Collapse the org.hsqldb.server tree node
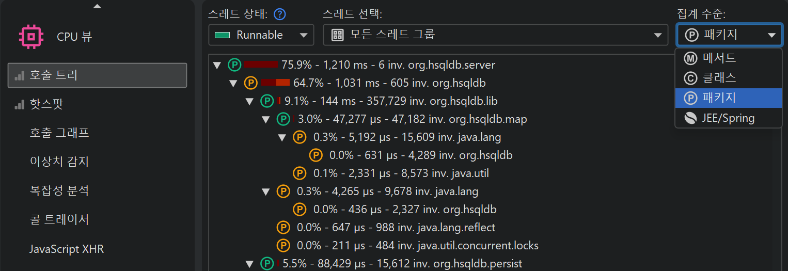This screenshot has width=788, height=271. point(217,65)
